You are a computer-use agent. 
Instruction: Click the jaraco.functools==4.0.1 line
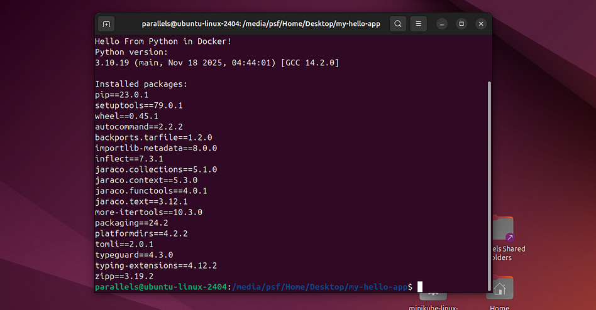pyautogui.click(x=151, y=191)
